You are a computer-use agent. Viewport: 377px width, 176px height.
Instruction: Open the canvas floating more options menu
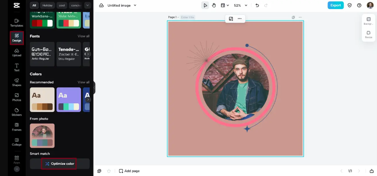tap(239, 19)
